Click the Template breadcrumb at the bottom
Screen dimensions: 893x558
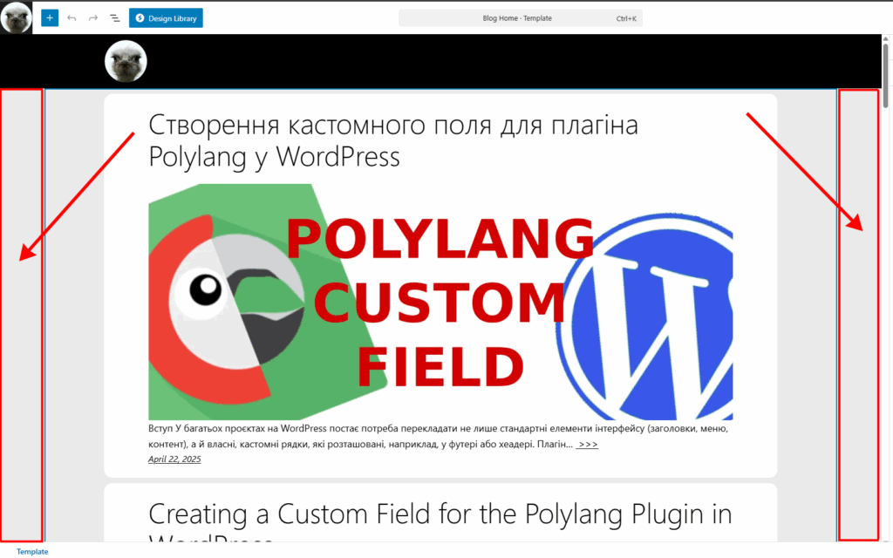pyautogui.click(x=32, y=551)
